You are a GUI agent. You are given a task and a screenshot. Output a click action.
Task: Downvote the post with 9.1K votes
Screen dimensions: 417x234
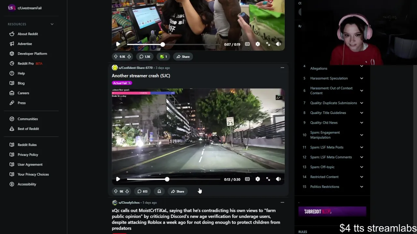click(x=129, y=57)
